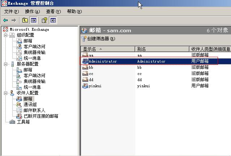The height and width of the screenshot is (156, 231).
Task: Collapse the 收件人配置 tree node
Action: [x=6, y=93]
